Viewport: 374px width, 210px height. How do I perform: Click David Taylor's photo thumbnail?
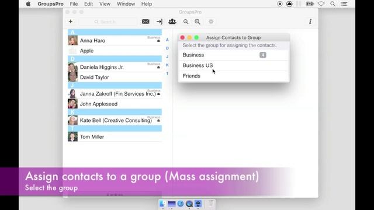[x=72, y=78]
